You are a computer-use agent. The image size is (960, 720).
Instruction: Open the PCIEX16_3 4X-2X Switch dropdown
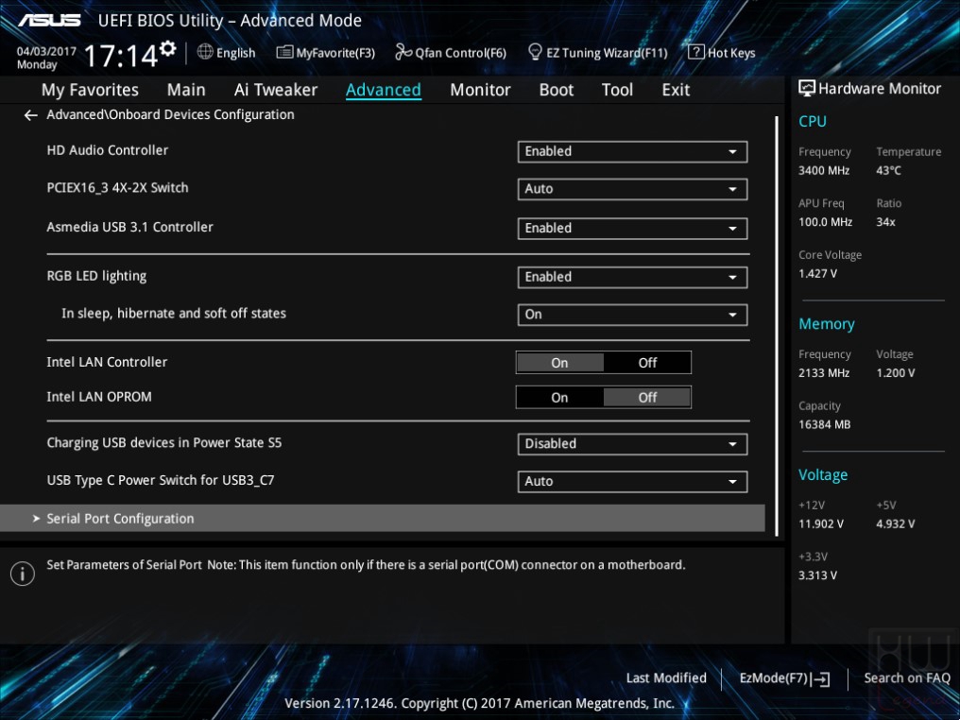632,189
